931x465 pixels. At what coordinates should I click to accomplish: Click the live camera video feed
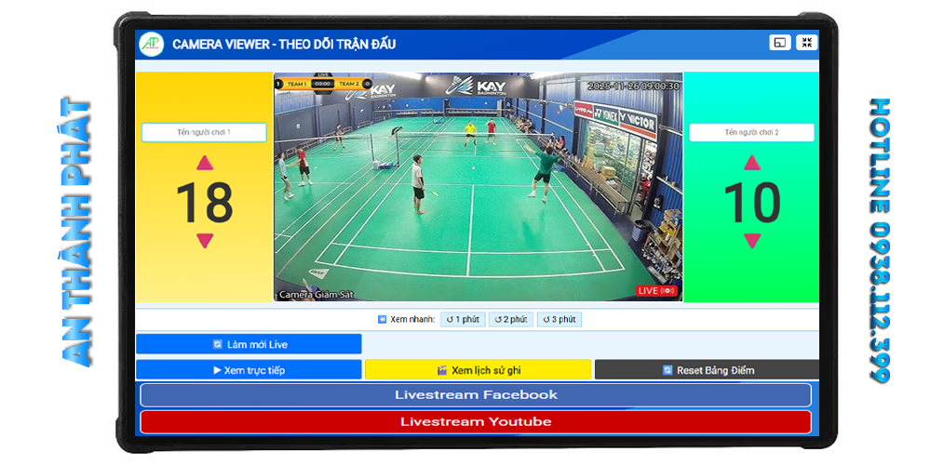click(x=478, y=187)
